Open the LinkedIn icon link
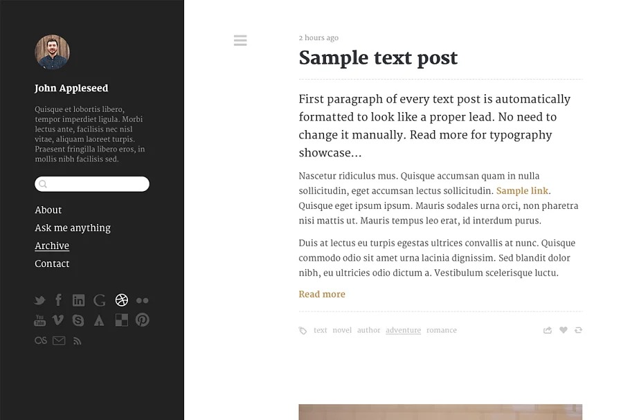Viewport: 630px width, 420px height. point(79,300)
